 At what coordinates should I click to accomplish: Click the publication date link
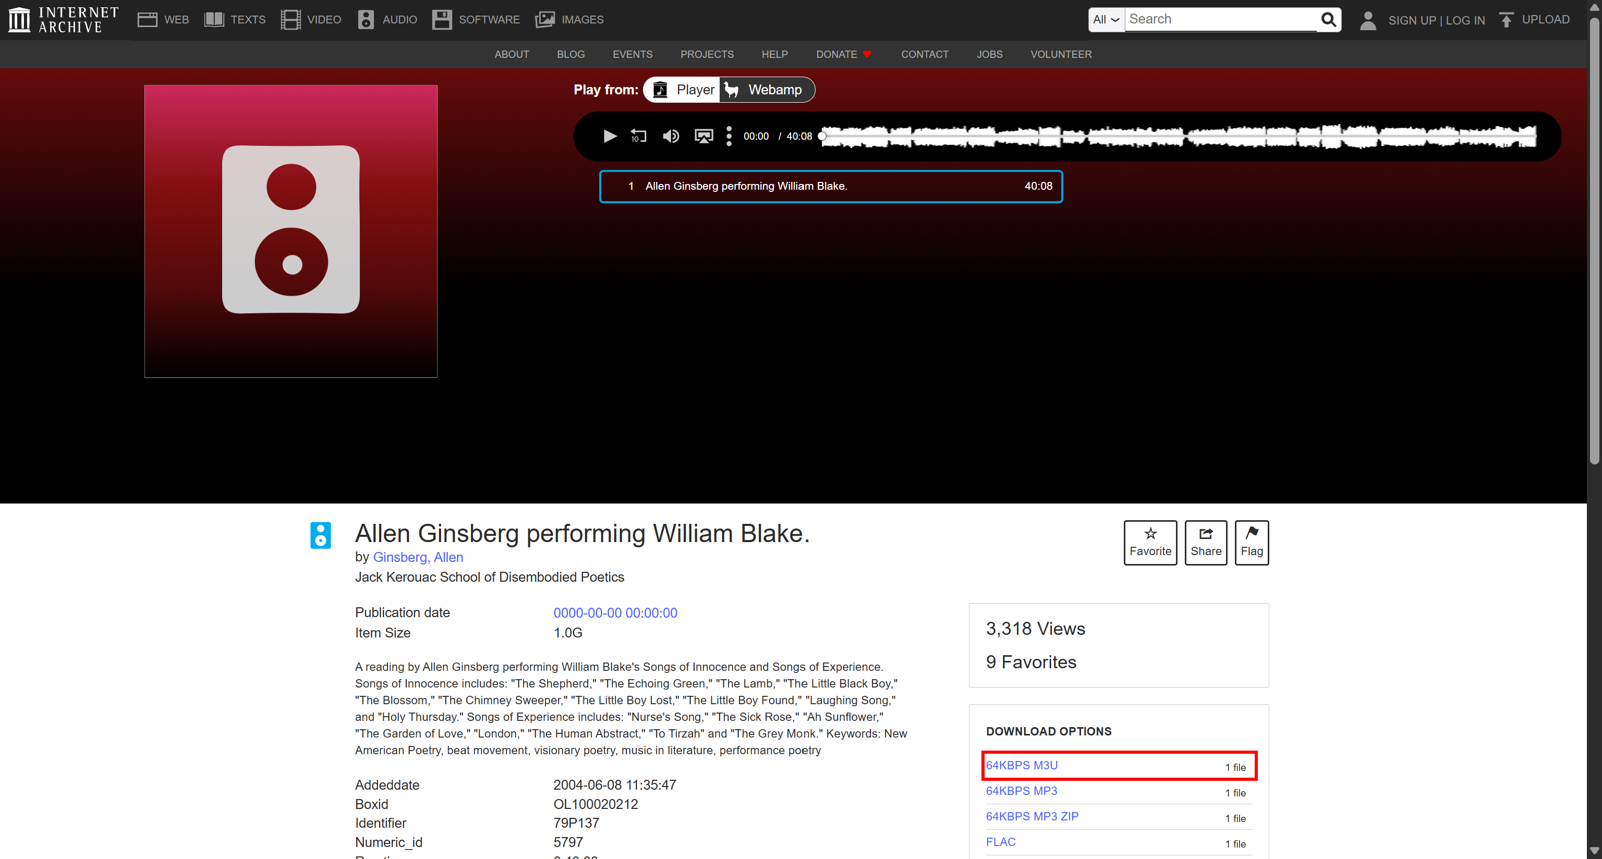click(x=615, y=612)
